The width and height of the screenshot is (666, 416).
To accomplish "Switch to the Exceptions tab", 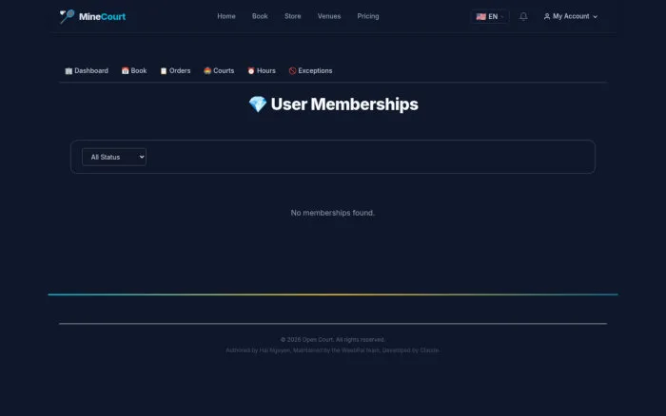I will click(310, 71).
